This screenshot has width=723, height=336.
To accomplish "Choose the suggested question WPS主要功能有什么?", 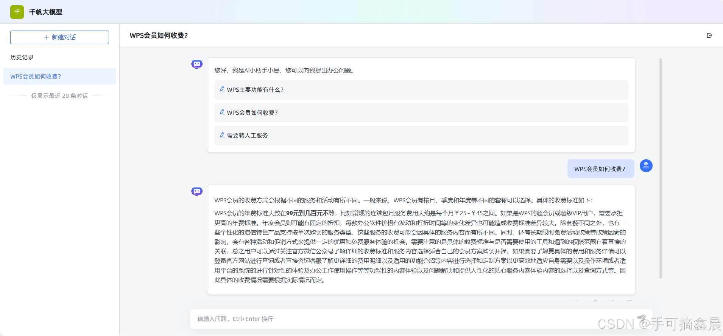I will (x=421, y=90).
